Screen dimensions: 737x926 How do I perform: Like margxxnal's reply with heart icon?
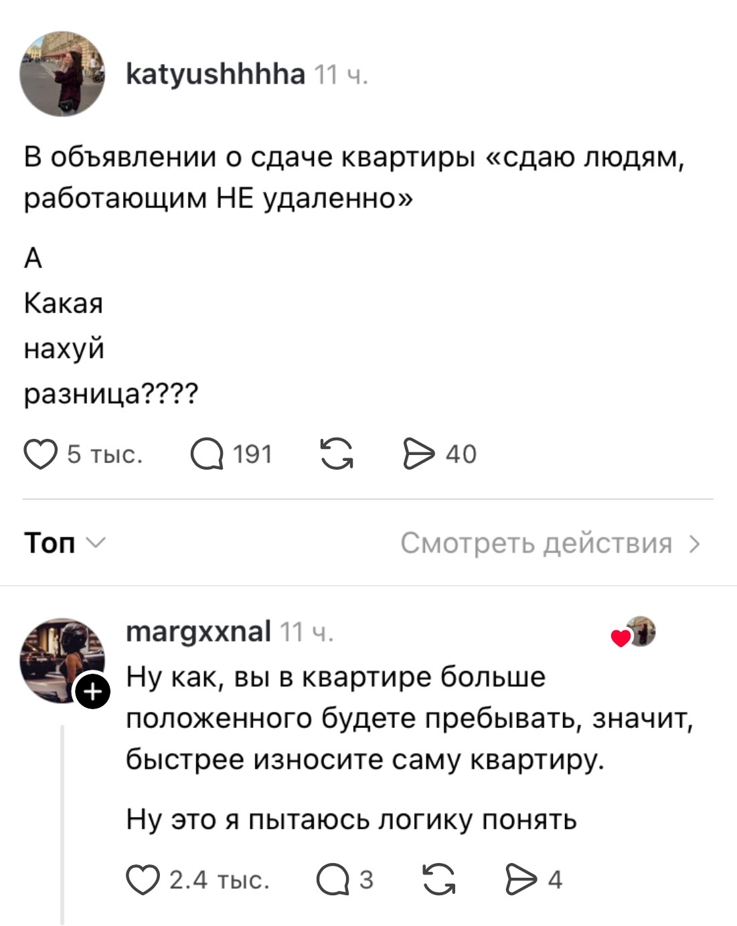pyautogui.click(x=143, y=879)
